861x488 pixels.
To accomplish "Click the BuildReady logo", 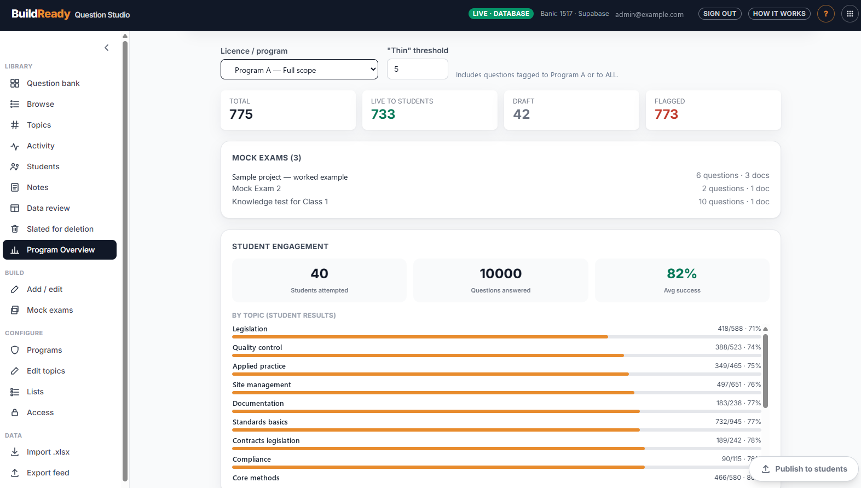I will pos(41,14).
